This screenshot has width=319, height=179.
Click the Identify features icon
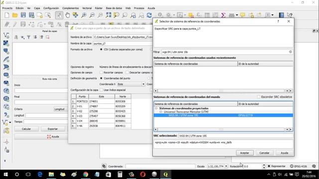tap(160, 15)
